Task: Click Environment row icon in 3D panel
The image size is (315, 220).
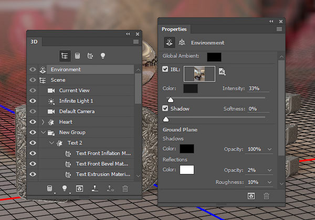Action: pos(43,70)
